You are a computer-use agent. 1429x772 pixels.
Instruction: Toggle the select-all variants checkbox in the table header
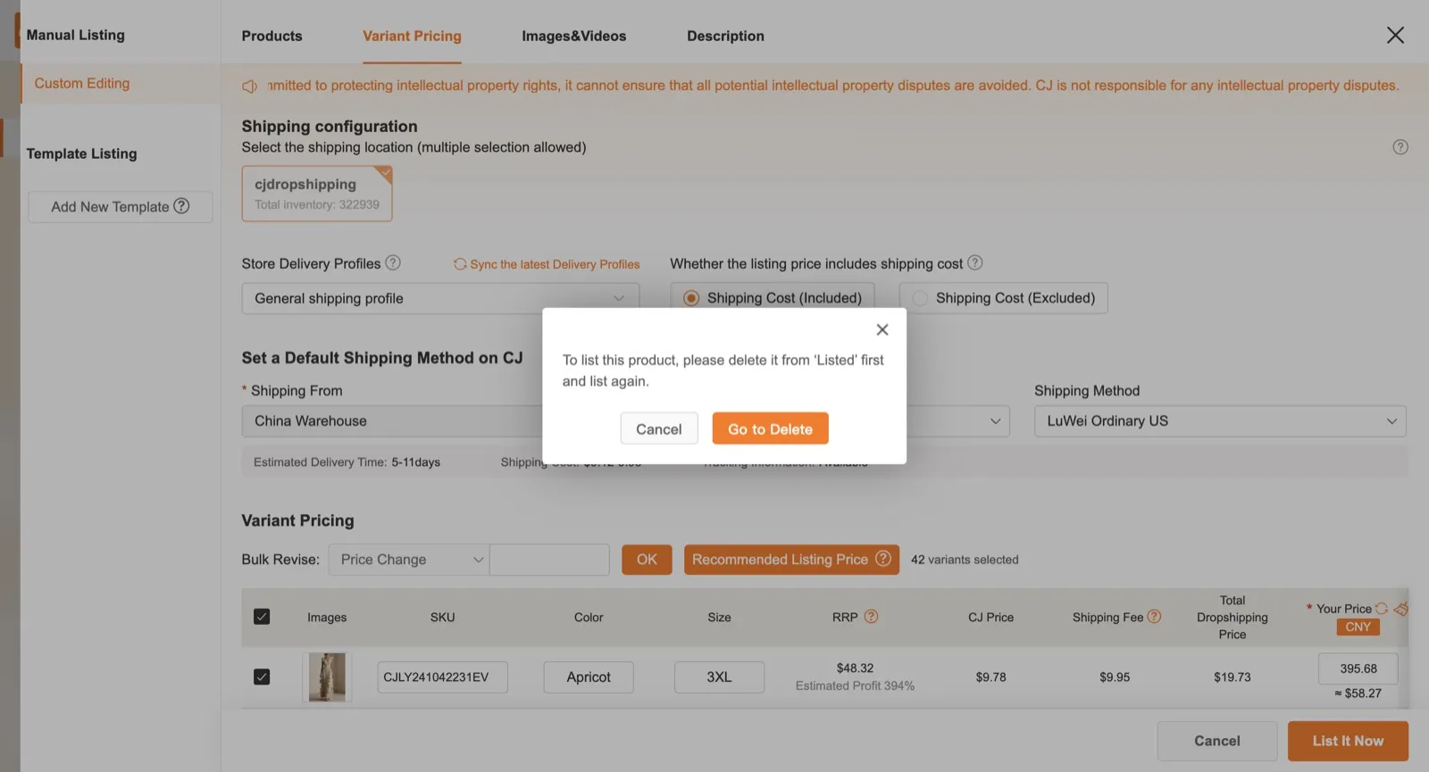pyautogui.click(x=262, y=616)
